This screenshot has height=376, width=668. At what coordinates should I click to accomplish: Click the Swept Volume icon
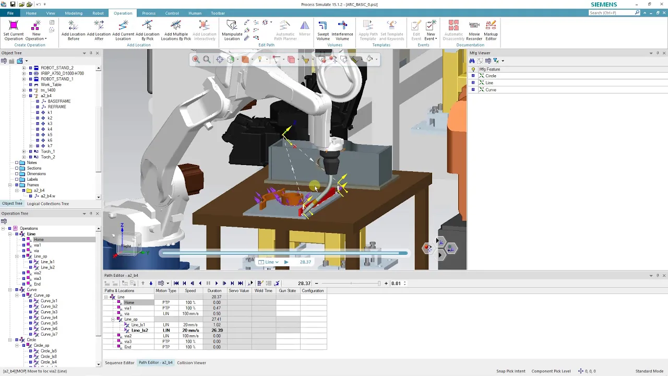[323, 26]
